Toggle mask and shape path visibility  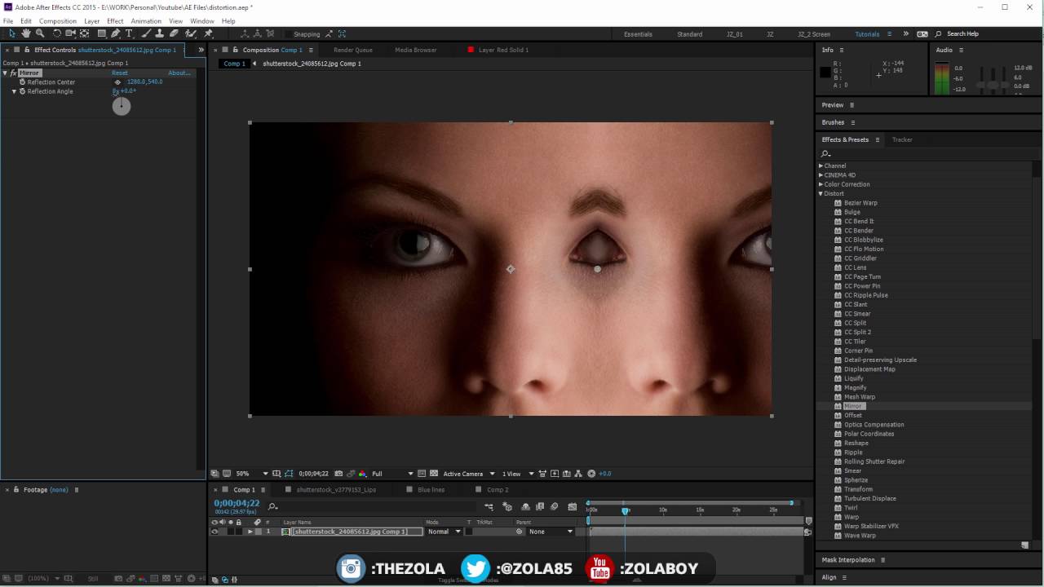click(288, 474)
